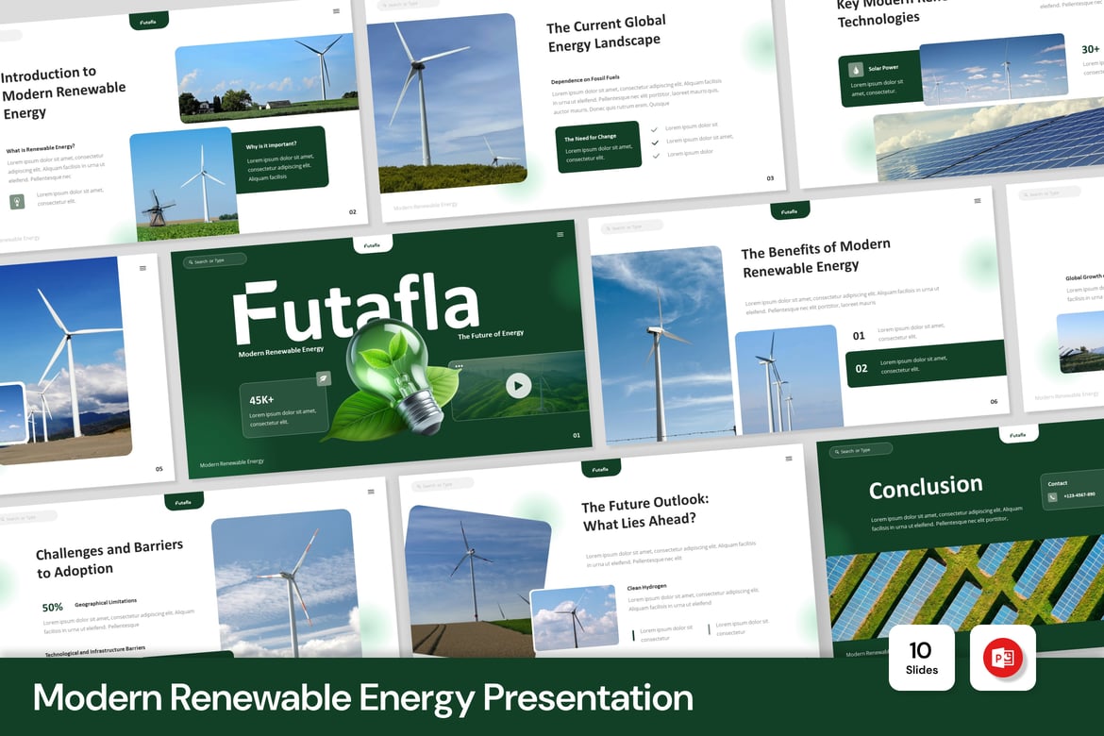This screenshot has width=1104, height=736.
Task: Click 'Modern Renewable Energy Presentation' banner title
Action: [x=363, y=697]
